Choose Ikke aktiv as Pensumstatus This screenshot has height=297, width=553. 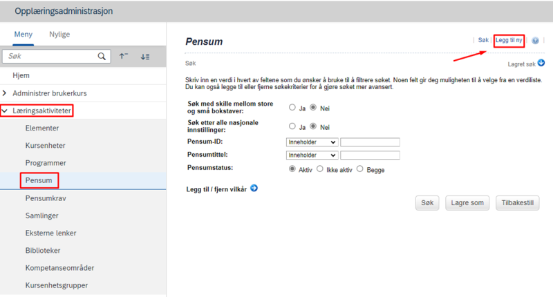pos(320,169)
